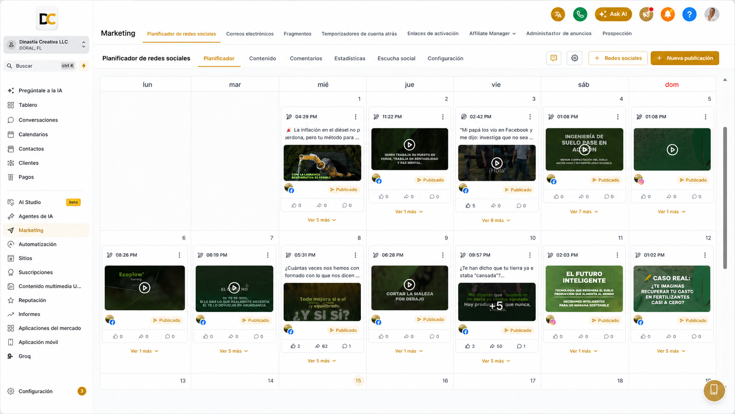Open the orange notifications bell
Viewport: 735px width, 414px height.
(667, 14)
